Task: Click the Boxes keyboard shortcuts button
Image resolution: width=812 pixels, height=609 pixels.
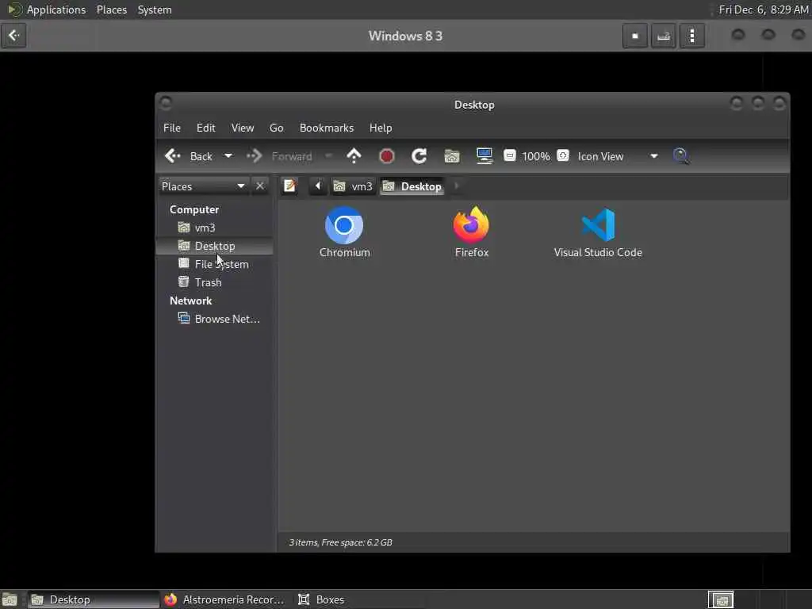Action: [x=664, y=36]
